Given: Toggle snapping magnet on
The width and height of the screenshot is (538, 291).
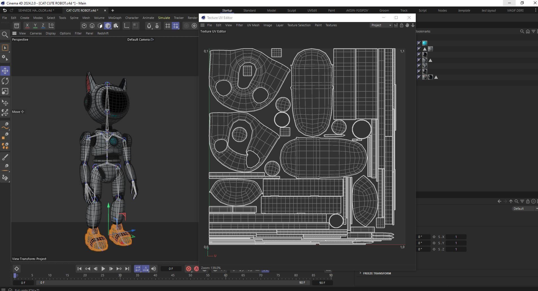Looking at the screenshot, I should (149, 26).
